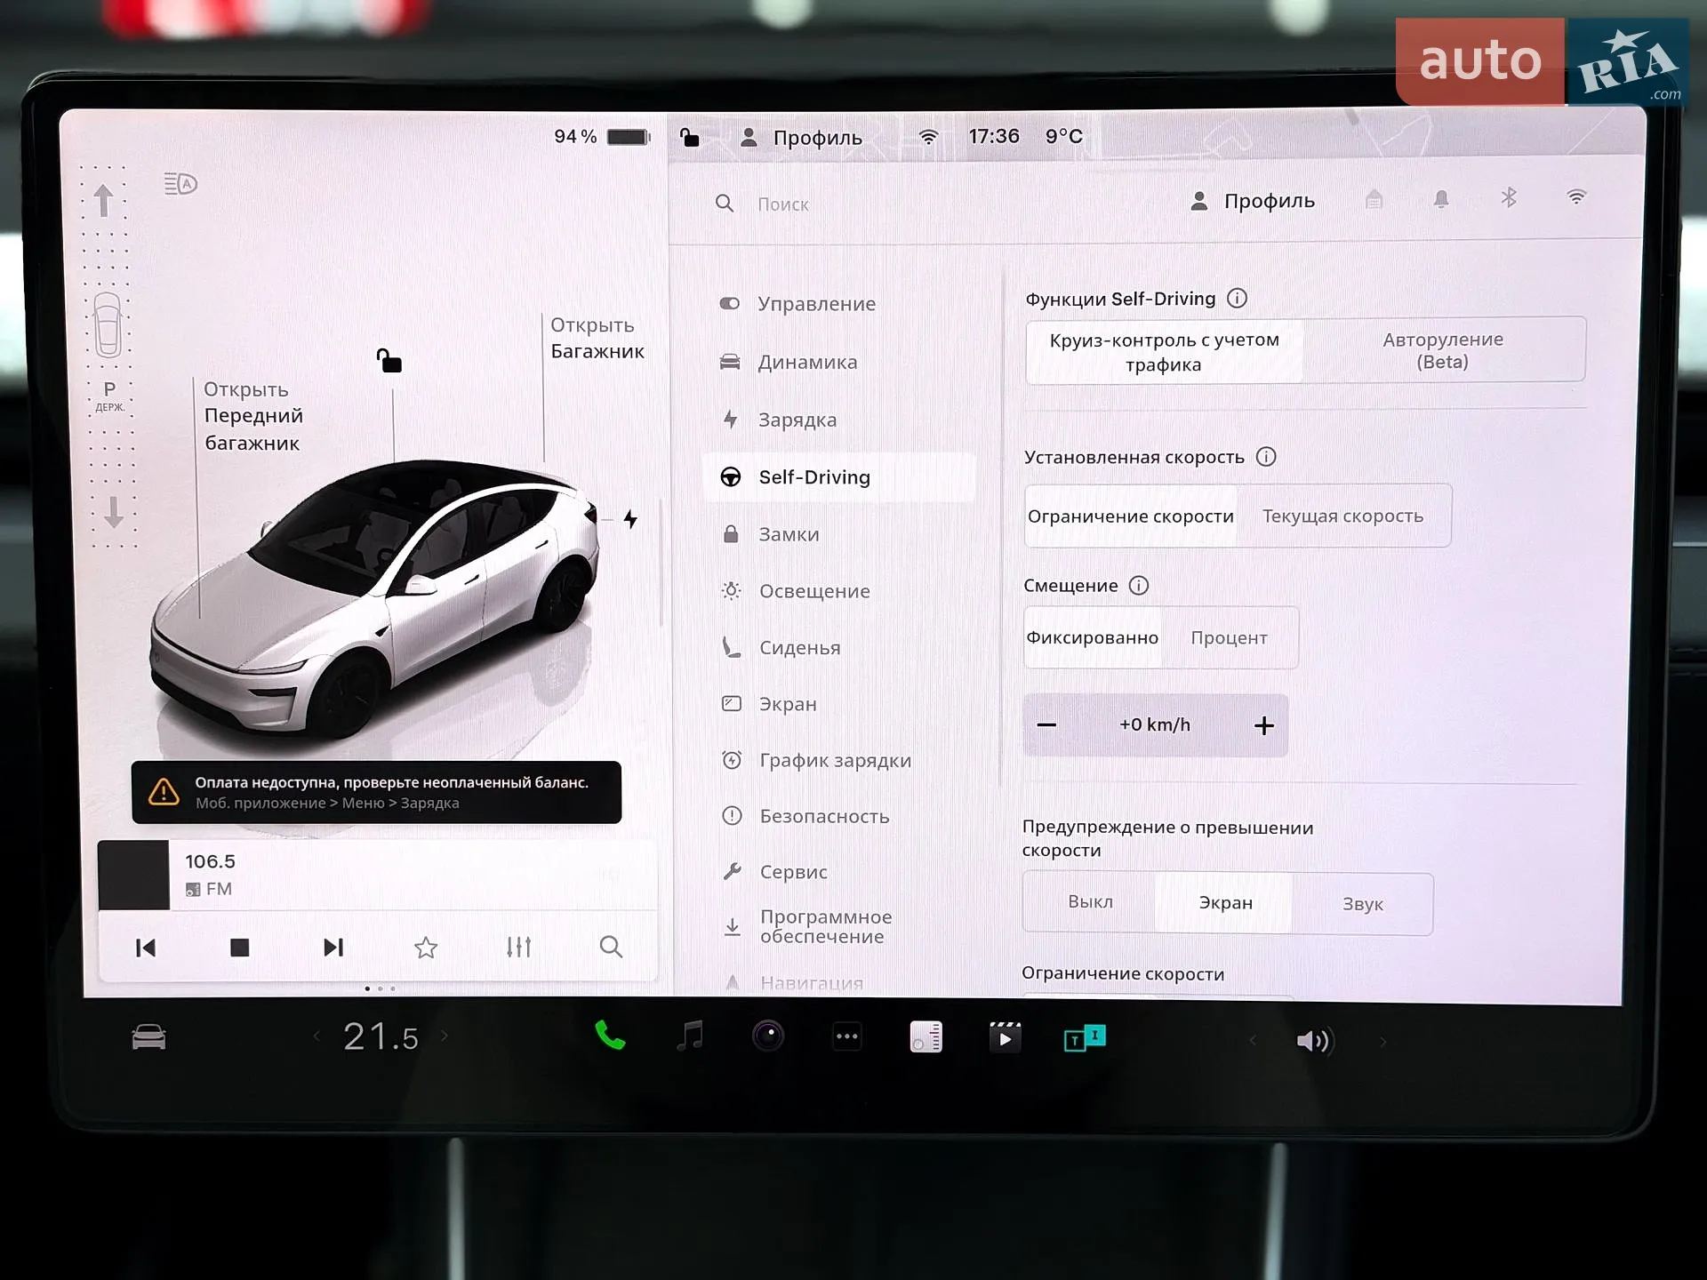Turn volume down with left chevron

point(1253,1041)
